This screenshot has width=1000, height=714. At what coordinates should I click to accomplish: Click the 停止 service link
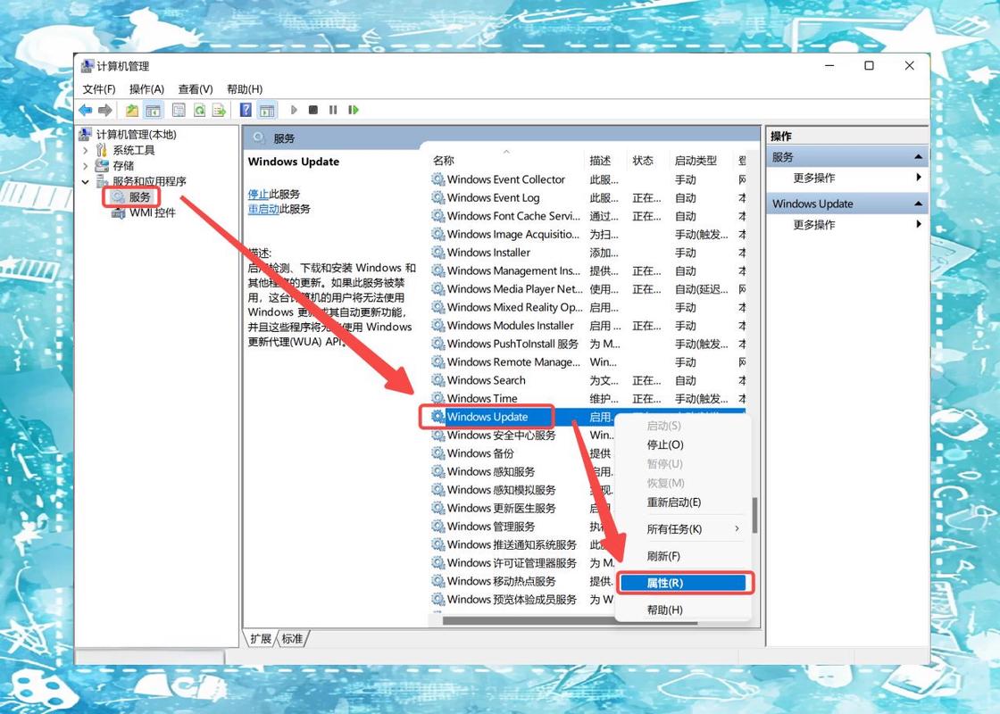(x=258, y=194)
